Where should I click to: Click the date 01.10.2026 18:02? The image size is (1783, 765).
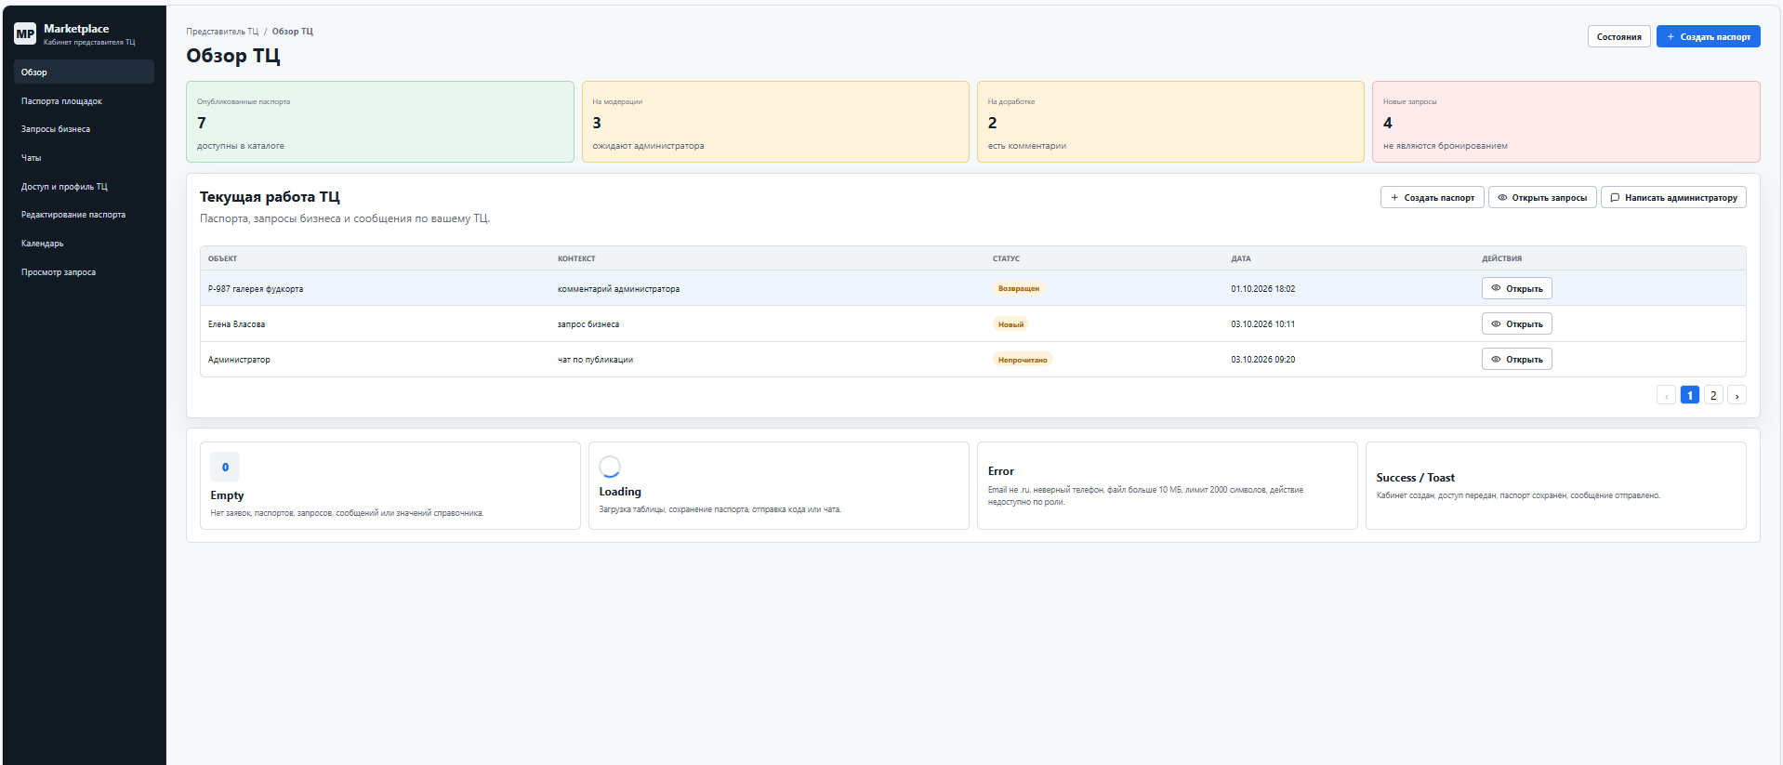1262,289
